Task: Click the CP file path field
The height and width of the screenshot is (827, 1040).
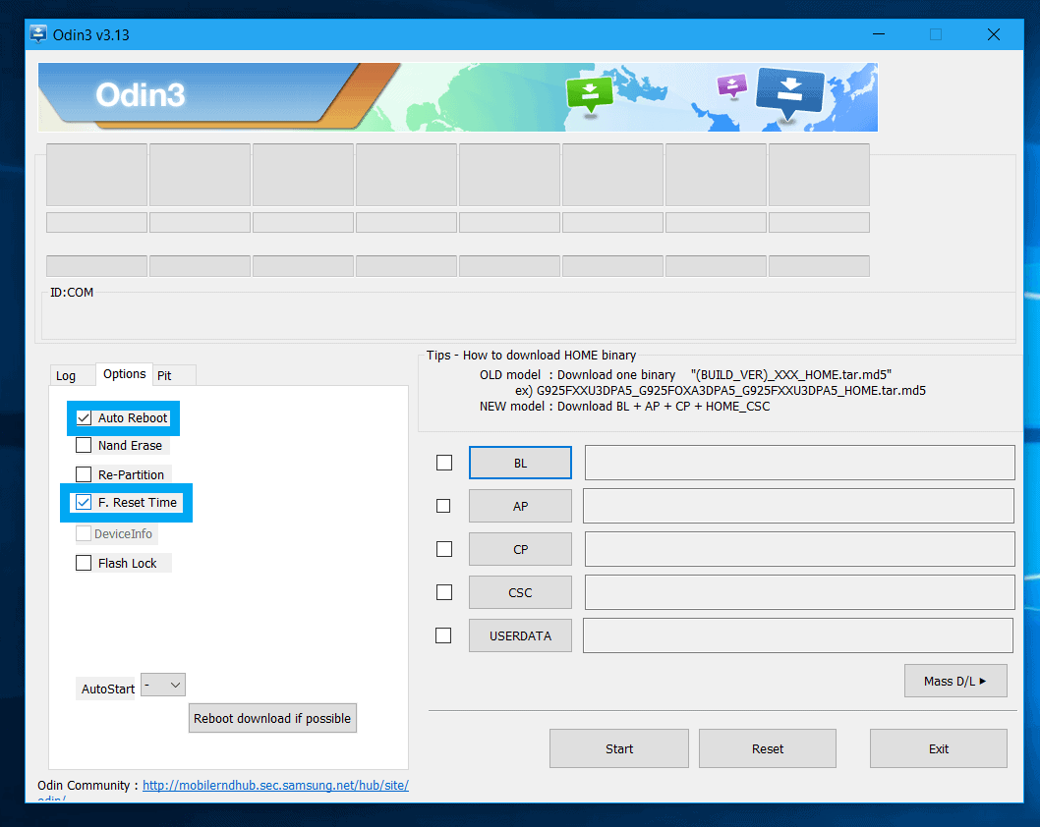Action: coord(800,549)
